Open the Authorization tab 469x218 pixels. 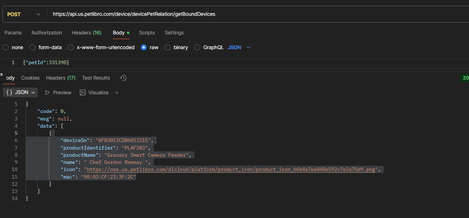(46, 33)
